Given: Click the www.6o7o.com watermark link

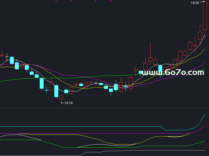Looking at the screenshot, I should click(173, 72).
